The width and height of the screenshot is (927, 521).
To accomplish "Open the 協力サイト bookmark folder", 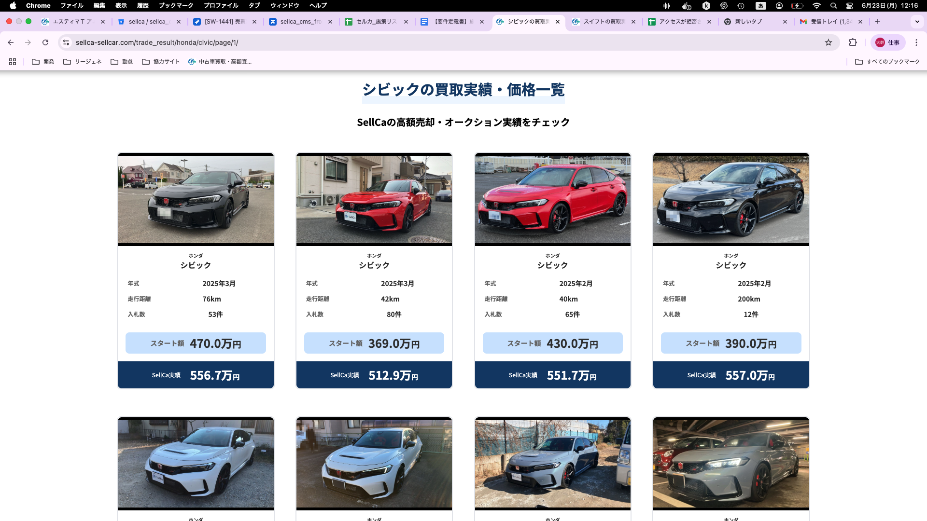I will point(161,62).
